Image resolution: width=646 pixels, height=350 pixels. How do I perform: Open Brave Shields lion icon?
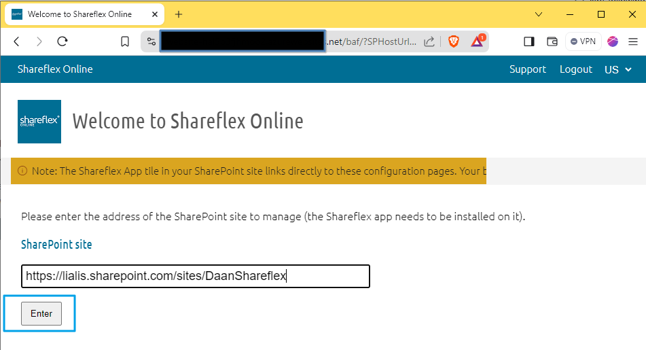(x=454, y=41)
